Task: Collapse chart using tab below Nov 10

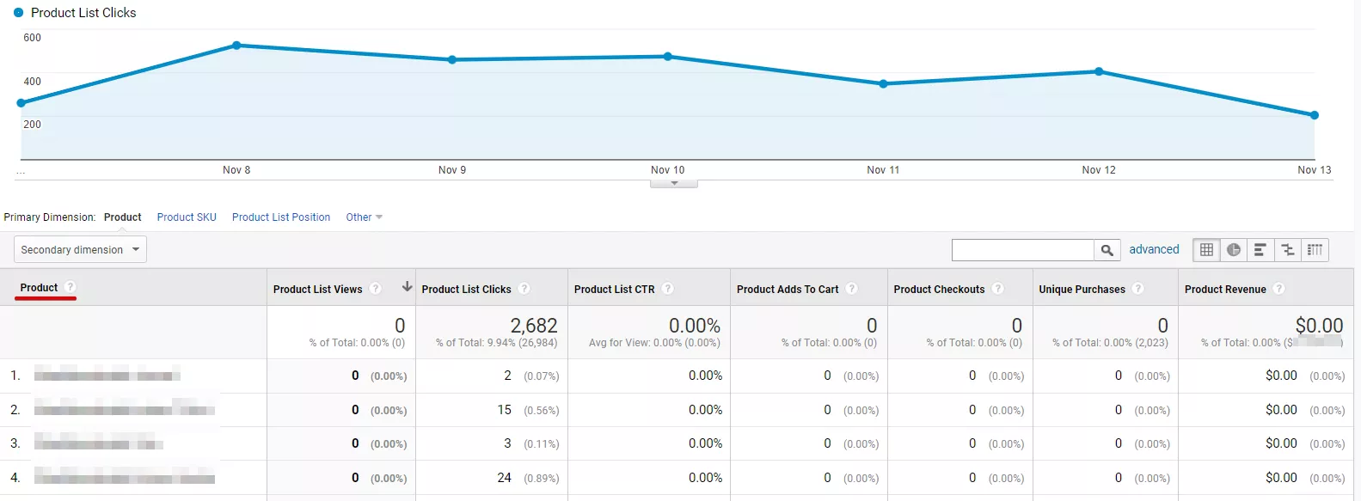Action: coord(674,183)
